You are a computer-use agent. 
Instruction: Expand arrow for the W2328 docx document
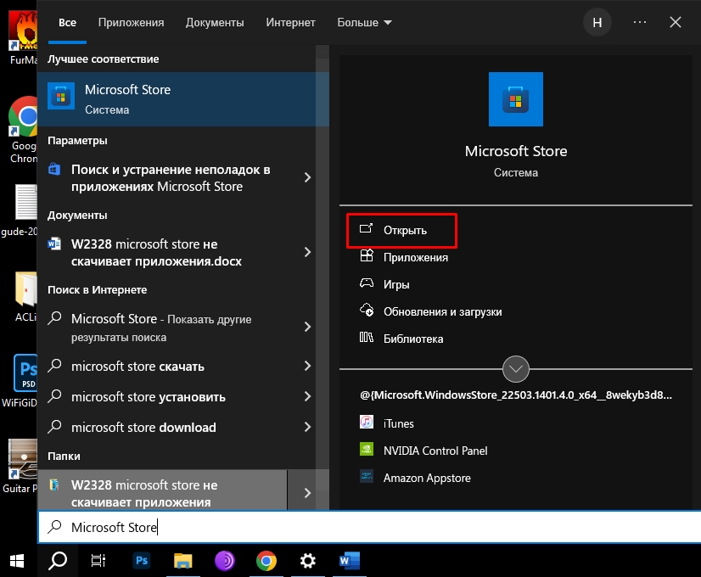point(307,252)
